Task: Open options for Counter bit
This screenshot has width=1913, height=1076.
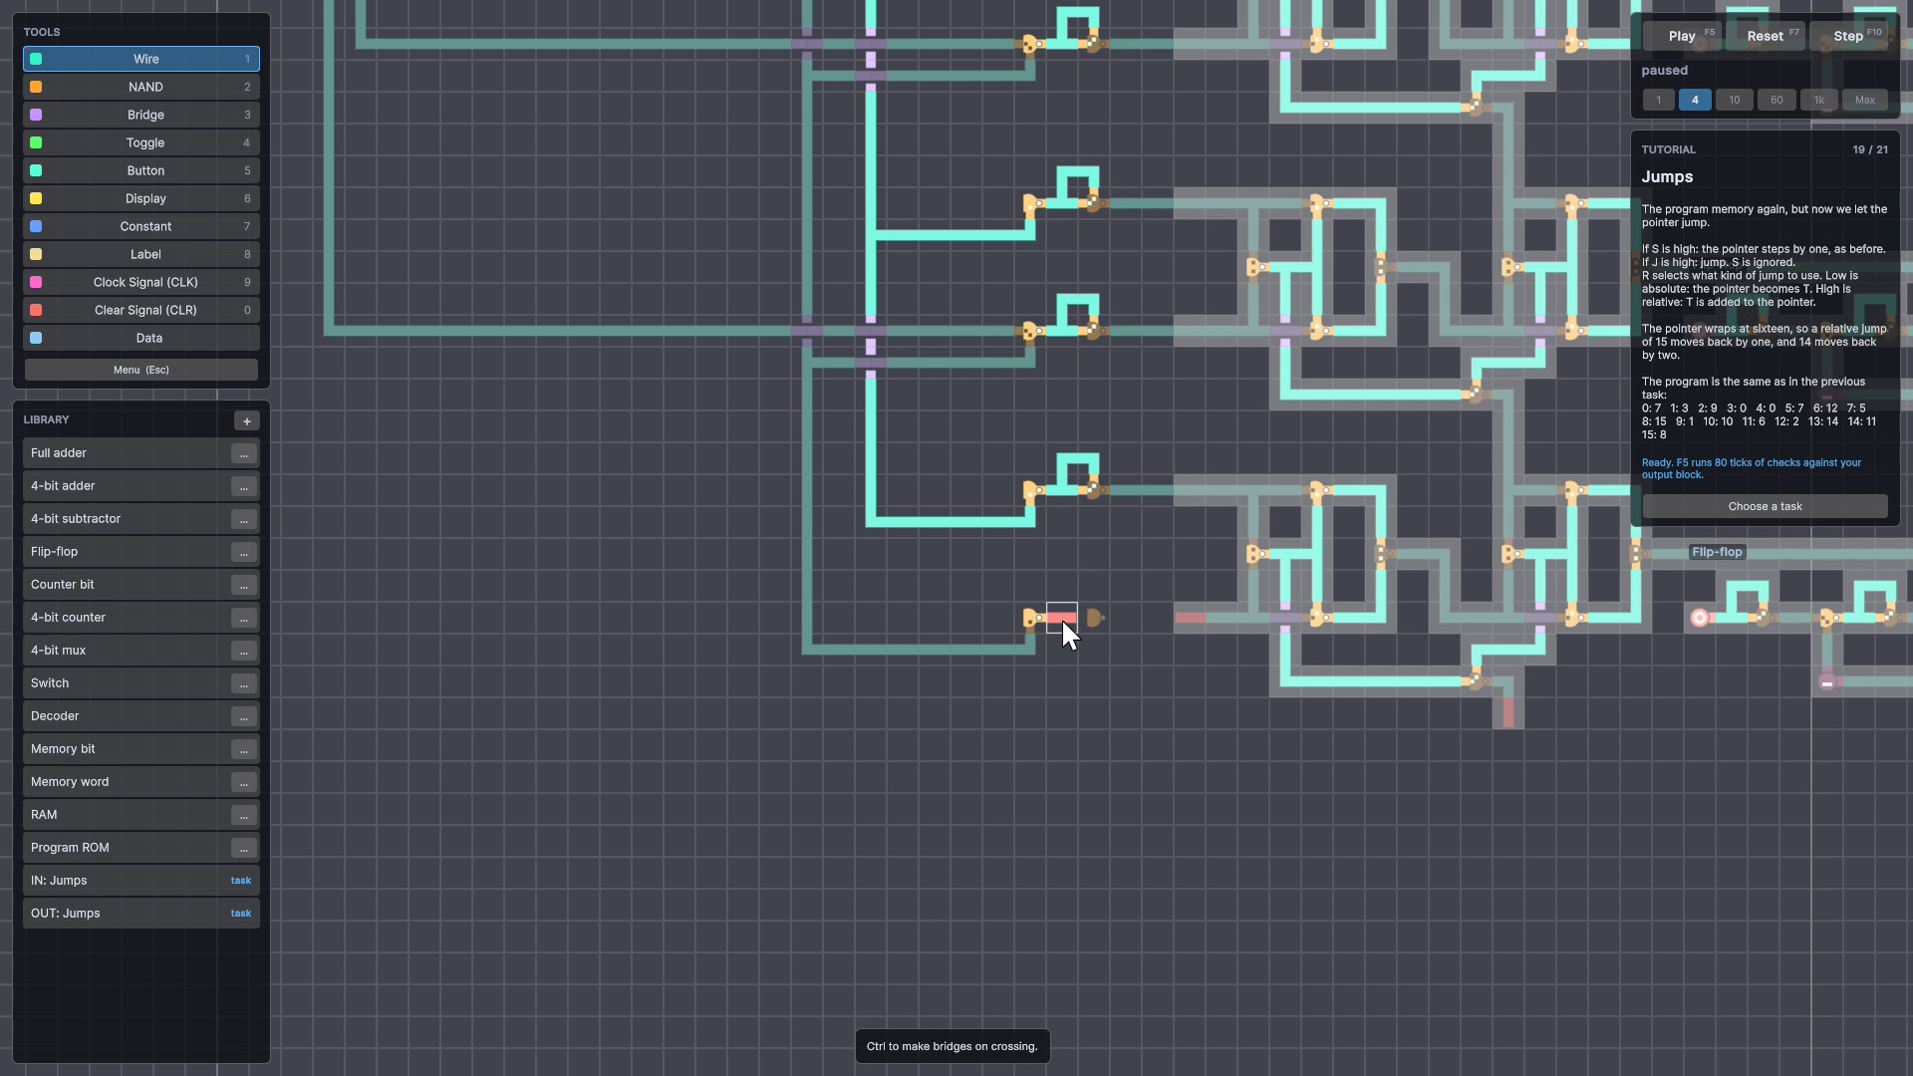Action: [244, 585]
